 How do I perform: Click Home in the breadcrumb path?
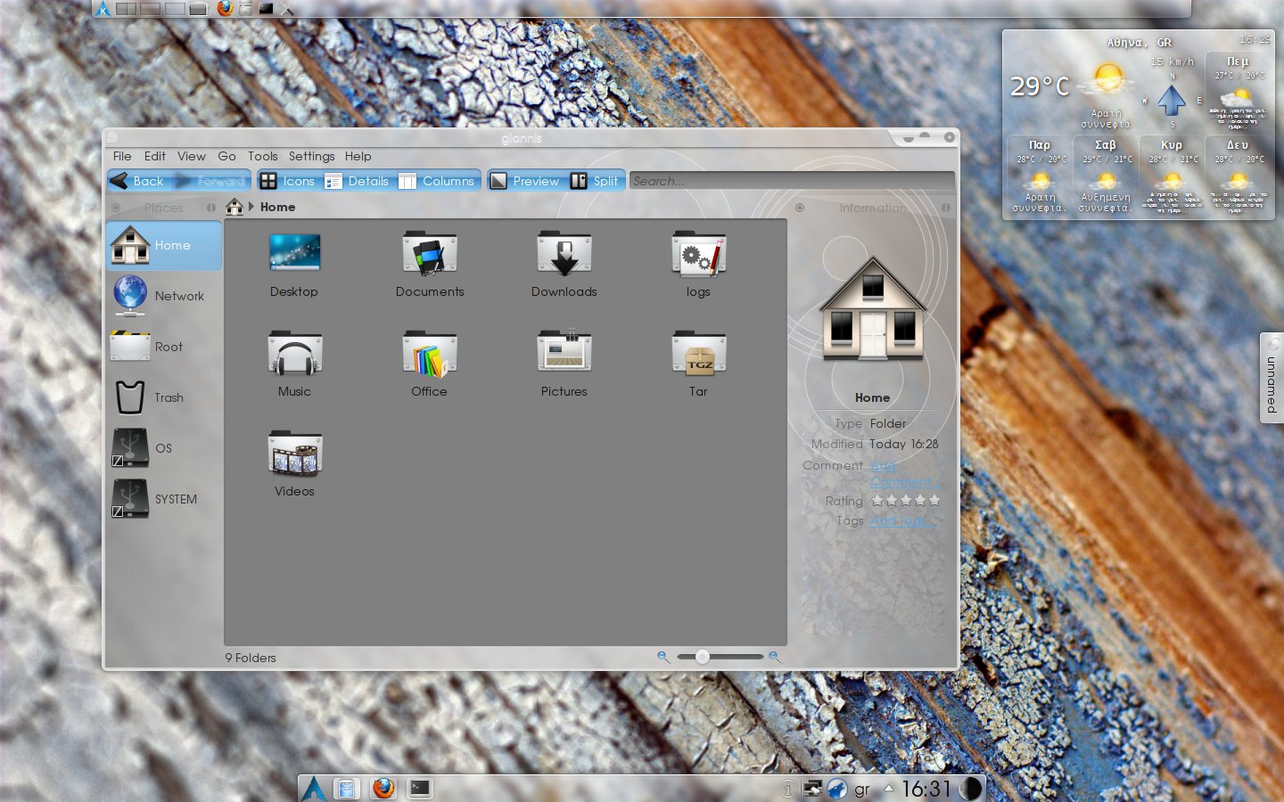coord(277,207)
